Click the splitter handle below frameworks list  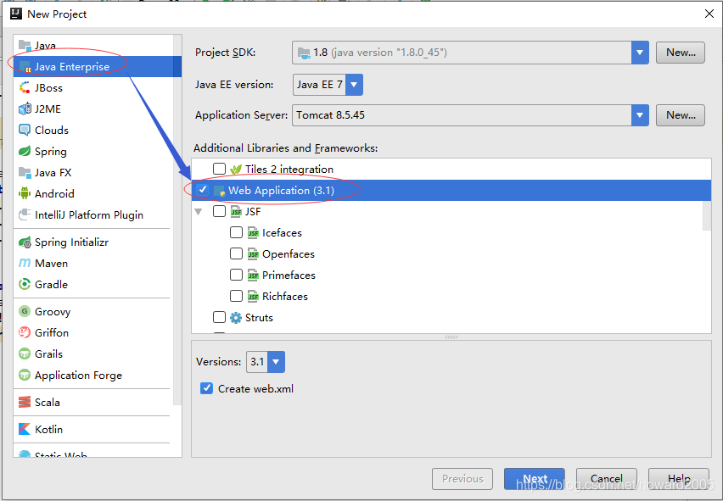tap(451, 337)
